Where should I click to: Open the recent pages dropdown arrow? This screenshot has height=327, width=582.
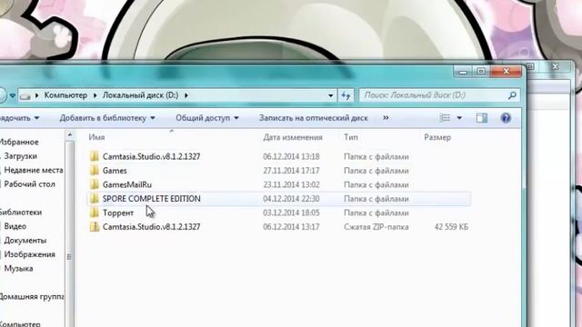point(12,95)
